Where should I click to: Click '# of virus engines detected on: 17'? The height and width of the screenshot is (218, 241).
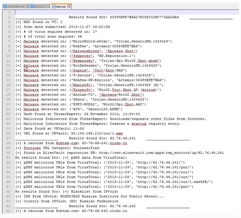56,32
